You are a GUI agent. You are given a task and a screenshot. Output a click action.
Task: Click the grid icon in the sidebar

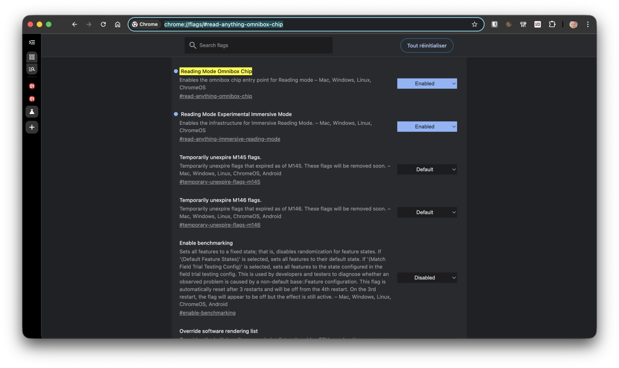(x=32, y=57)
